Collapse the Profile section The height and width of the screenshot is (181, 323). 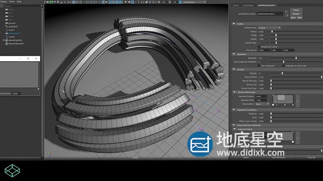(x=234, y=24)
